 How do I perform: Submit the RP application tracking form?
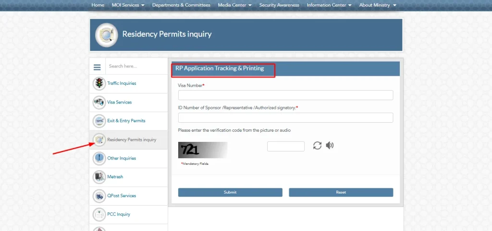(x=230, y=192)
